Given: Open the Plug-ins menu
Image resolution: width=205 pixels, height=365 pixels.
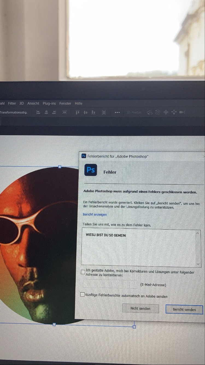Looking at the screenshot, I should tap(49, 103).
